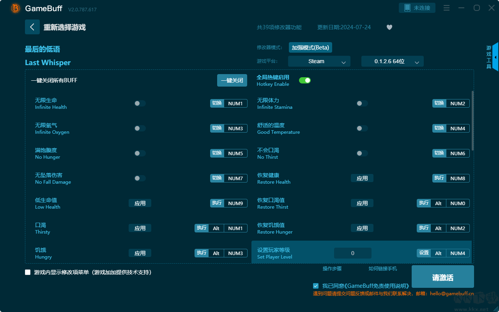Viewport: 499px width, 312px height.
Task: Toggle the global Hotkey Enable switch
Action: pyautogui.click(x=304, y=80)
